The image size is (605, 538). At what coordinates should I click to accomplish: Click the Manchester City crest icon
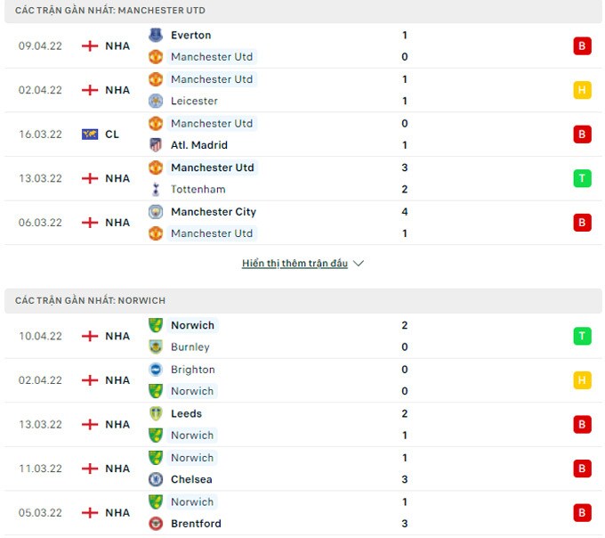(156, 212)
